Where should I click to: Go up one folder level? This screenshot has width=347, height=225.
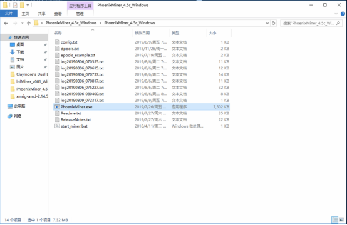29,23
